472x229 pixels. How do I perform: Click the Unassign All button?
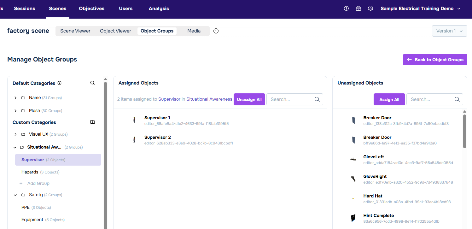click(x=249, y=99)
